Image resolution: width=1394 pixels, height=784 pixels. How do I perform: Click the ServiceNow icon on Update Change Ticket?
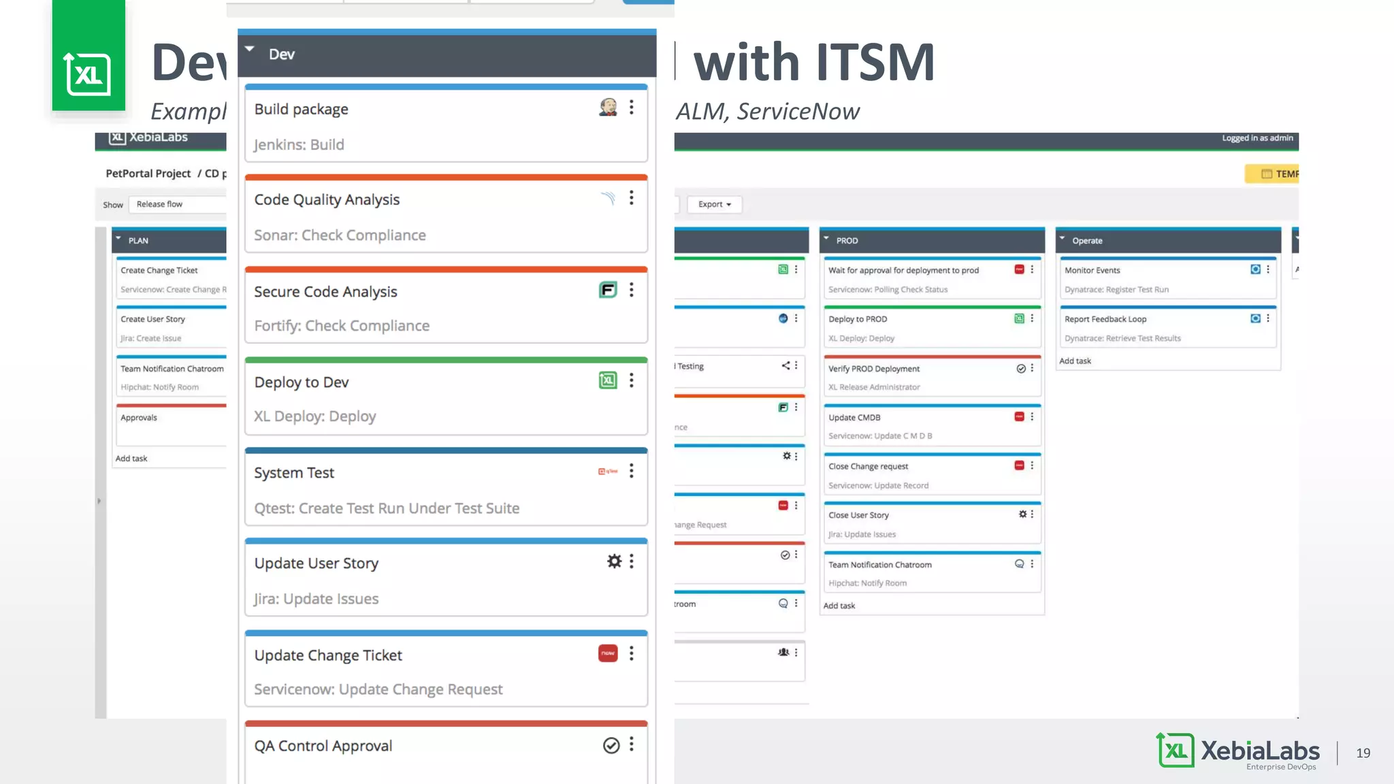click(608, 653)
